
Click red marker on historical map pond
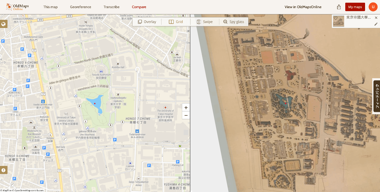286,103
